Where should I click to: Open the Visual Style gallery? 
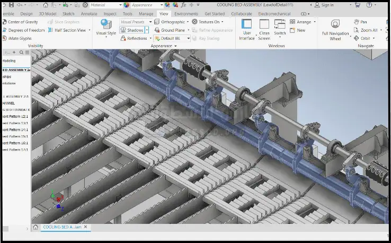105,28
